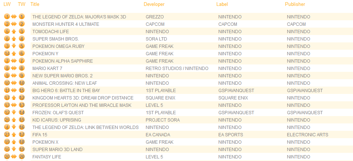Select title FIFA 15
The image size is (353, 161).
click(39, 135)
